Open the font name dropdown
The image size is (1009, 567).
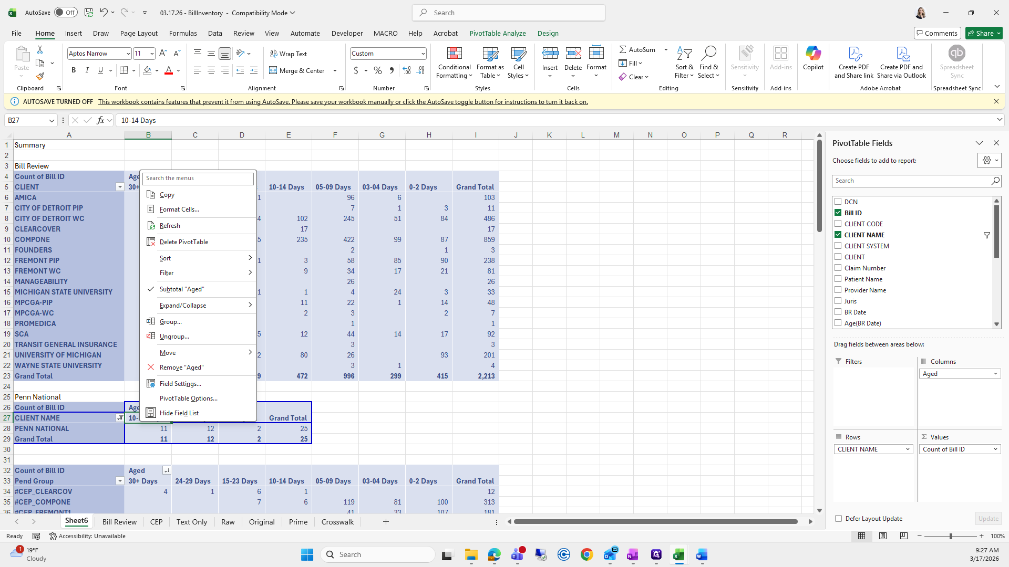pos(128,54)
